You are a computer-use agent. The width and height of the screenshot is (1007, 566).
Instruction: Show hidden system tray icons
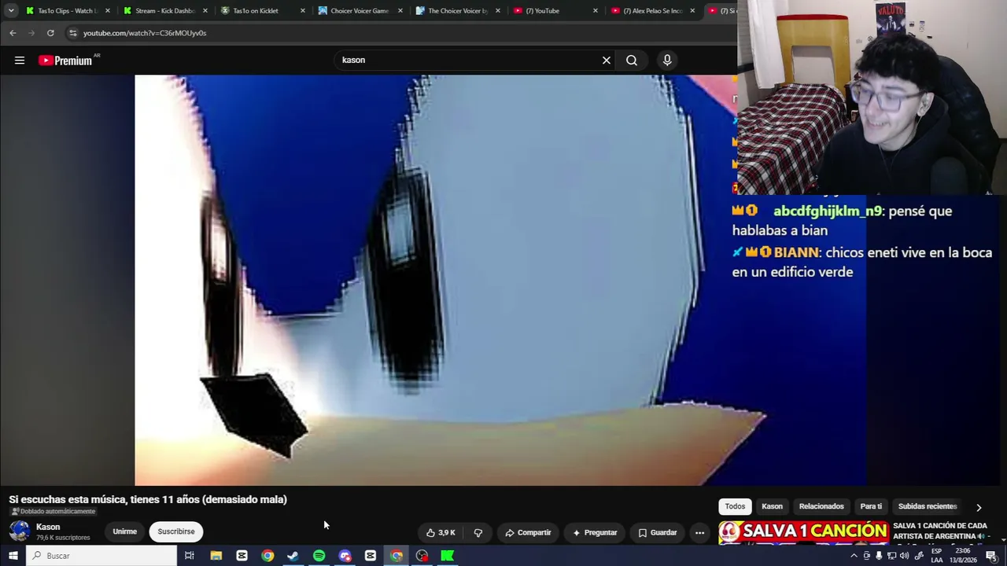pos(854,556)
